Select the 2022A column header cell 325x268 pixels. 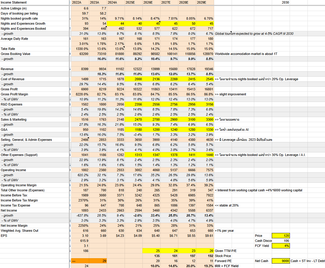80,2
